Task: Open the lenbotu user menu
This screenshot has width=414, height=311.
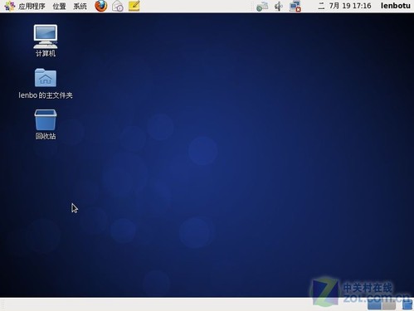Action: click(396, 6)
